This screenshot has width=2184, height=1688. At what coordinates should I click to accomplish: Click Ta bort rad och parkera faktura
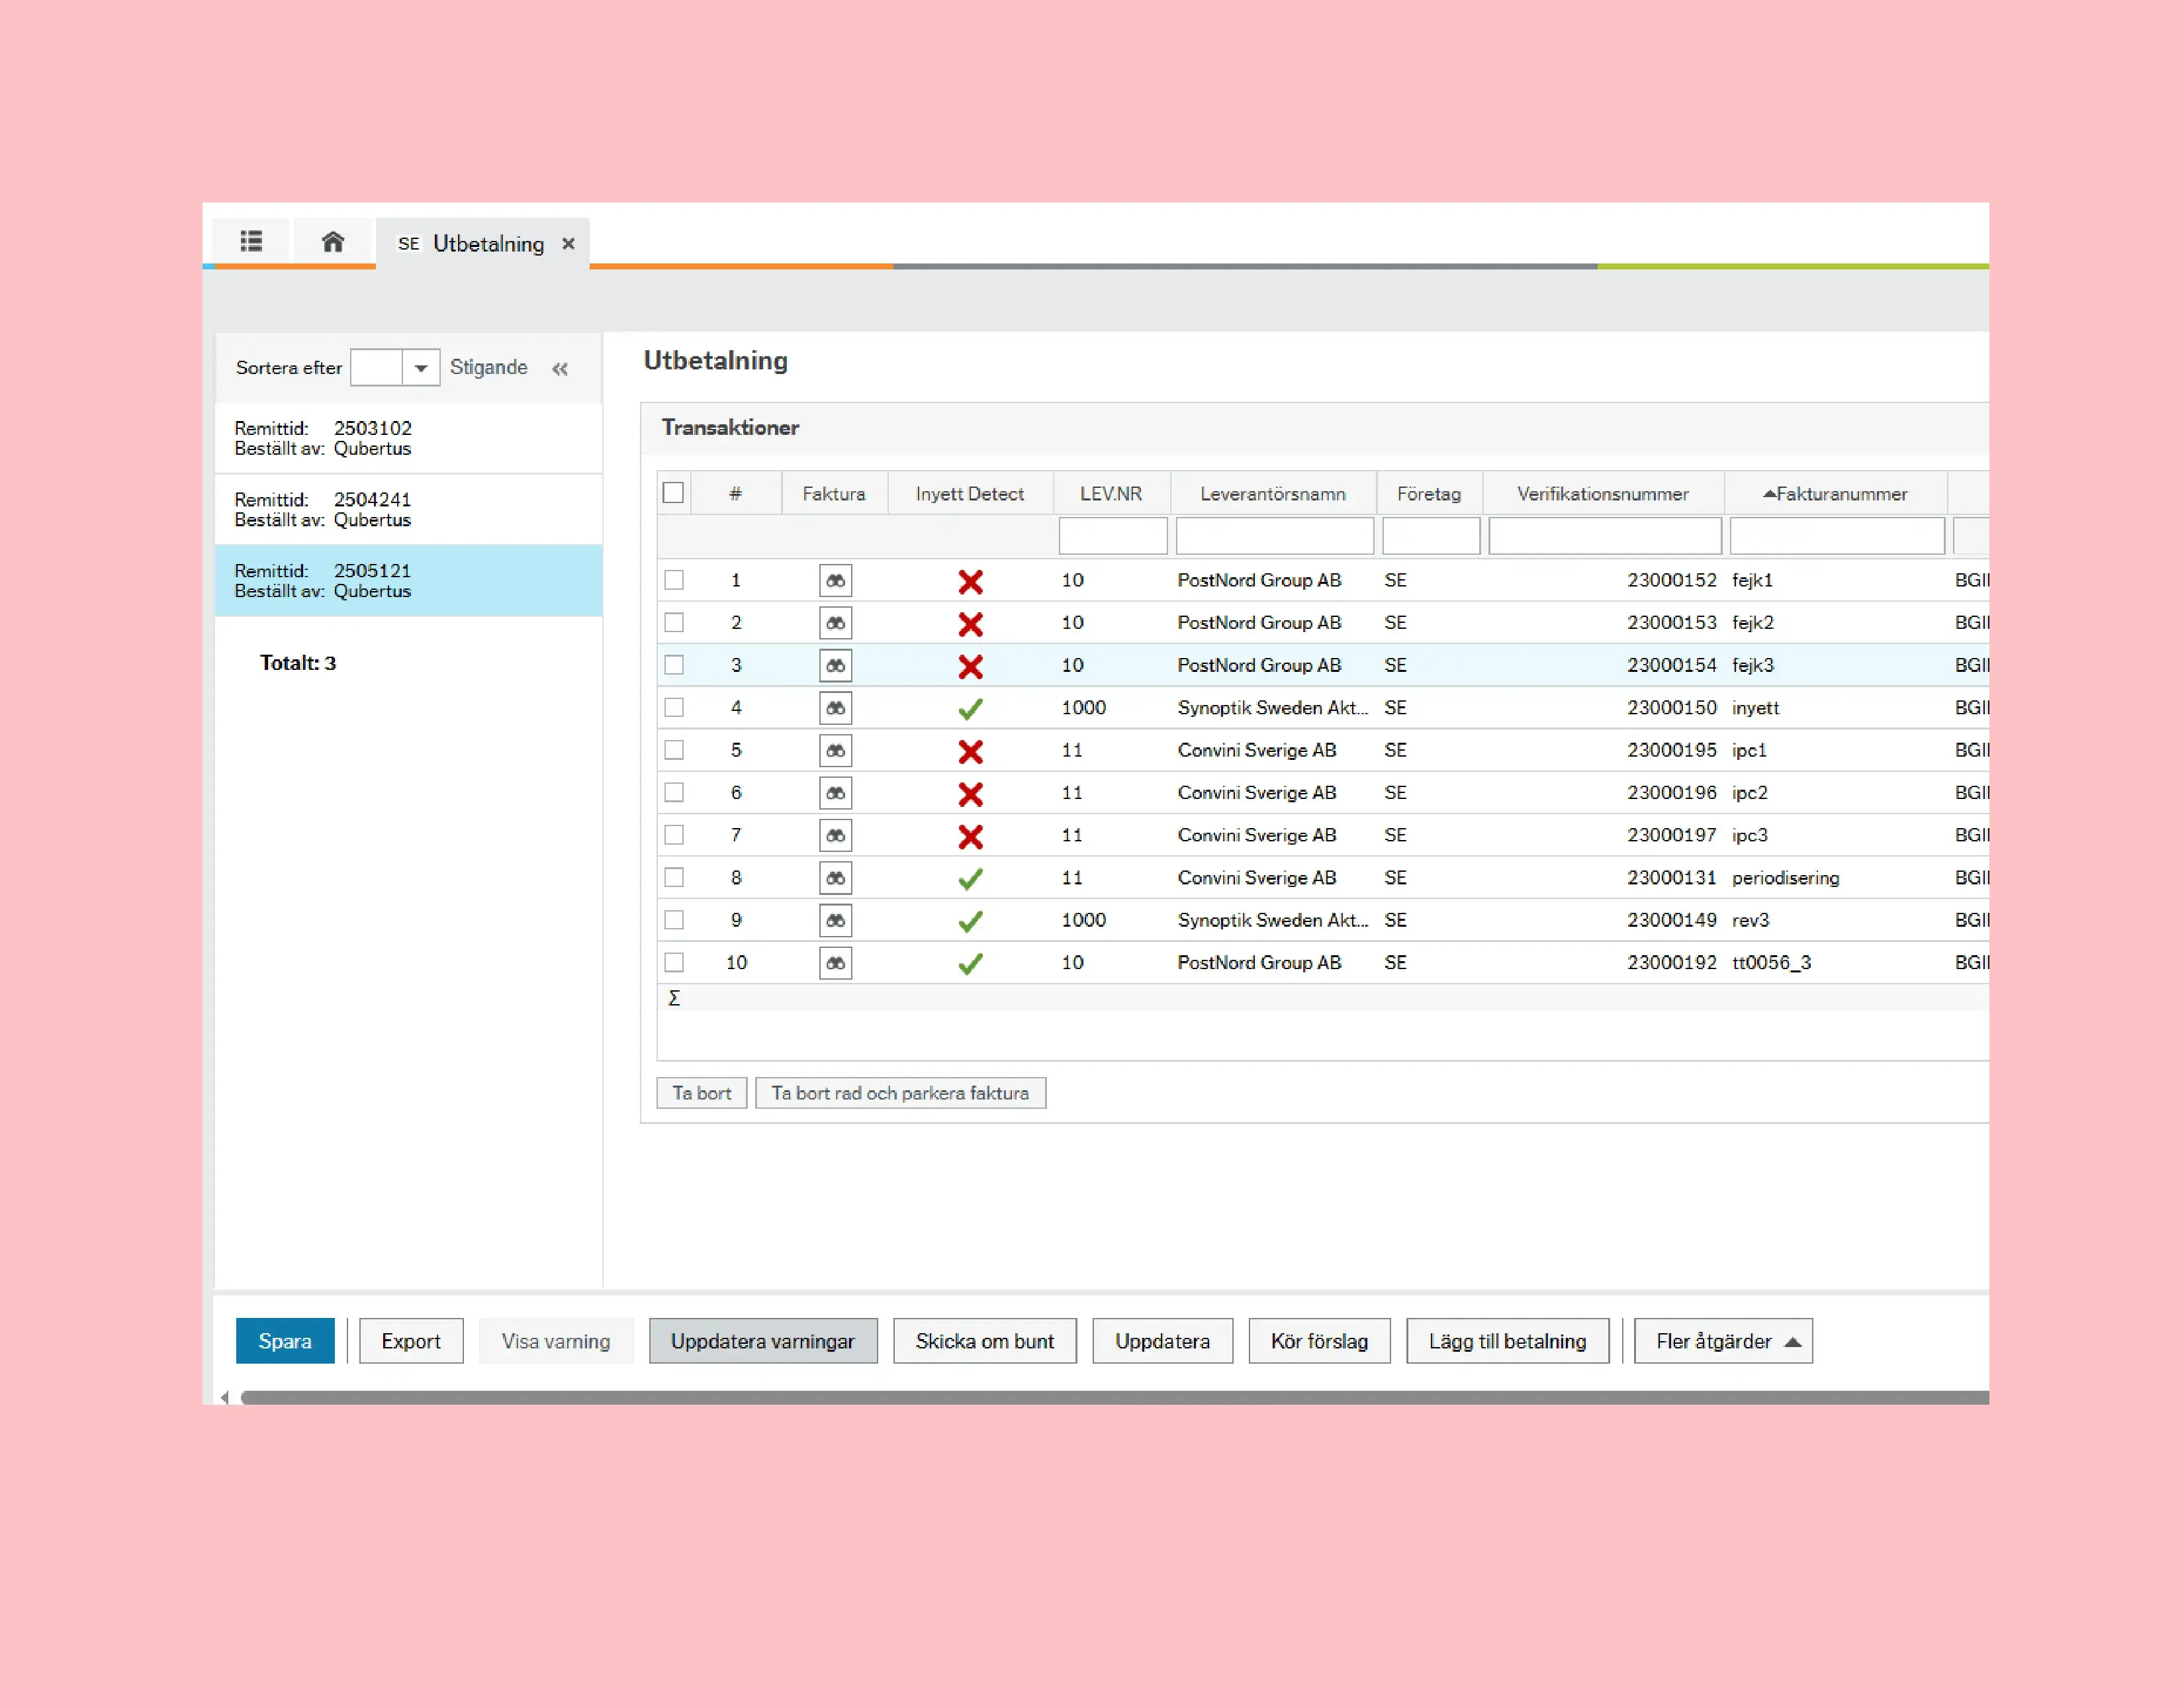point(900,1093)
